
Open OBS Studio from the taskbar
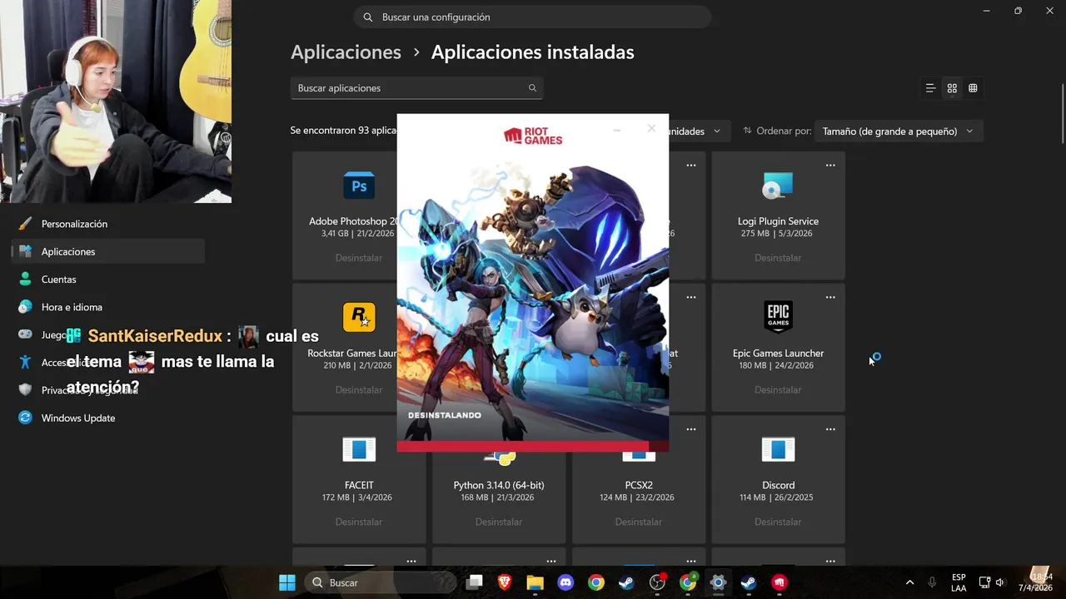[x=658, y=582]
